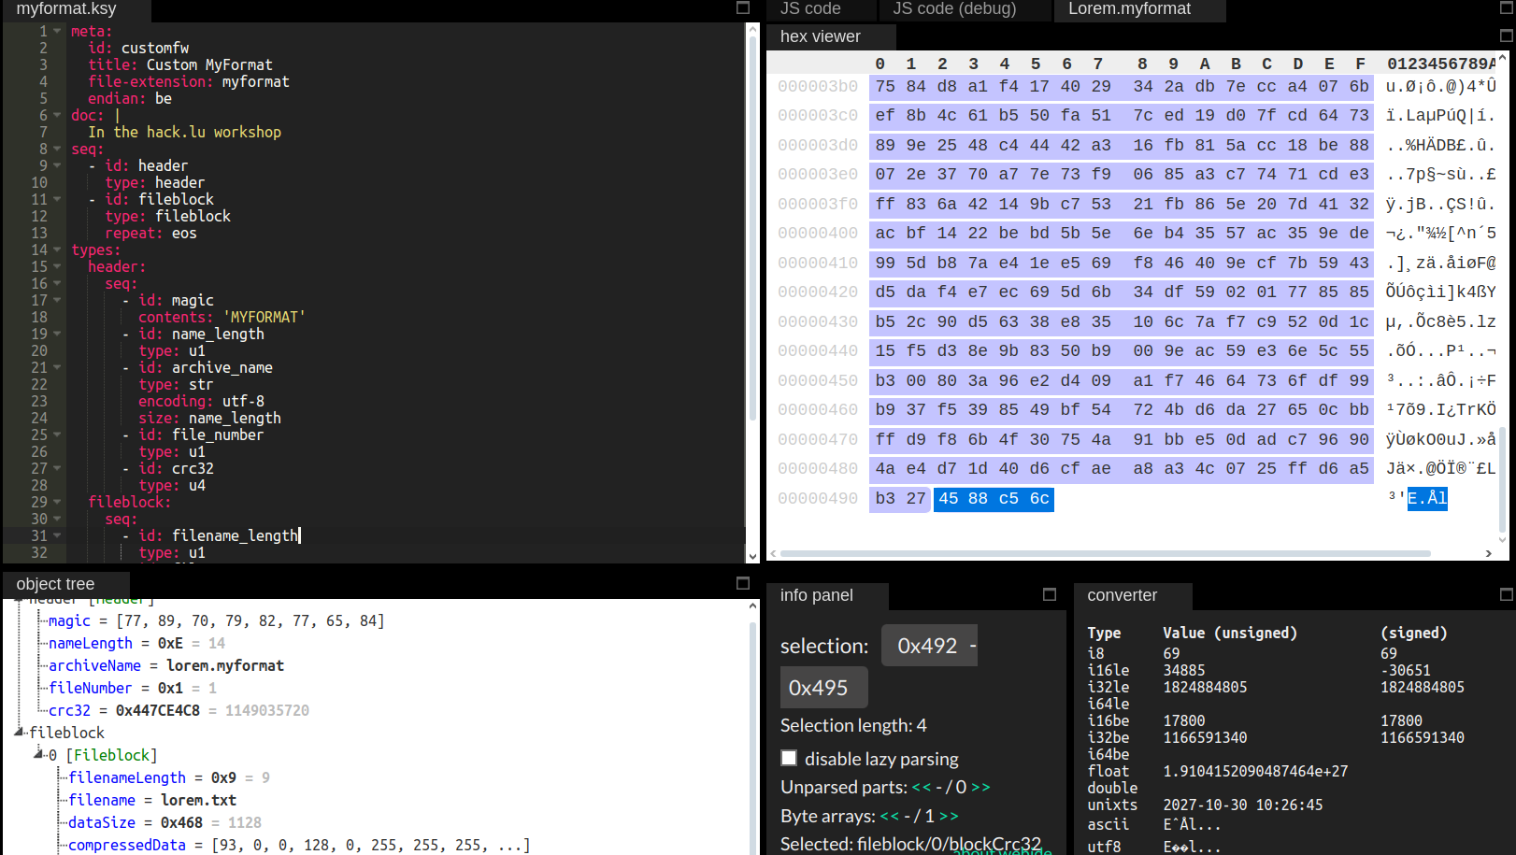The width and height of the screenshot is (1516, 855).
Task: Click the hex row offset 00000400
Action: tap(818, 233)
